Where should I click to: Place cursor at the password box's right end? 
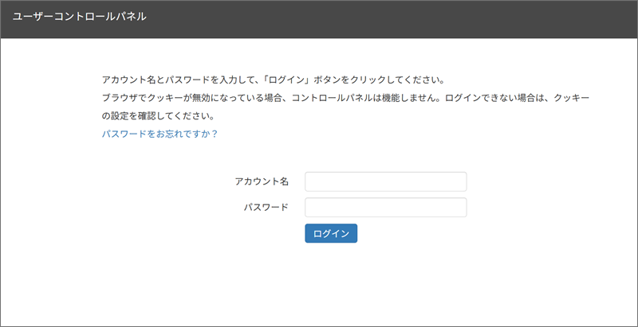[x=462, y=208]
